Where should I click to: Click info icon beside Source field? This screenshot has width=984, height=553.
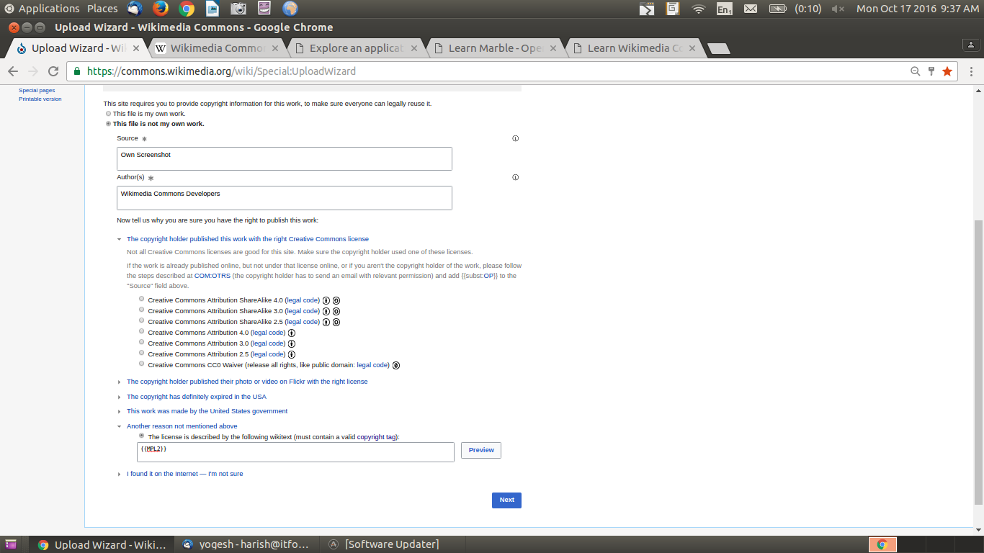(x=516, y=138)
